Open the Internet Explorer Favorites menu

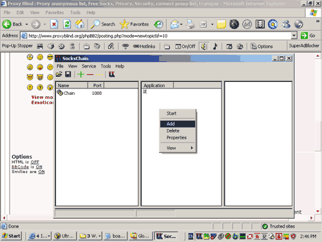tap(55, 12)
